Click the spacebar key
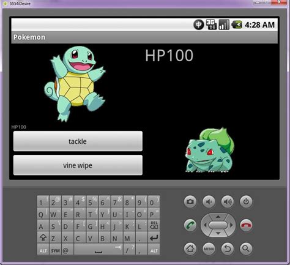290x265 pixels. click(99, 249)
